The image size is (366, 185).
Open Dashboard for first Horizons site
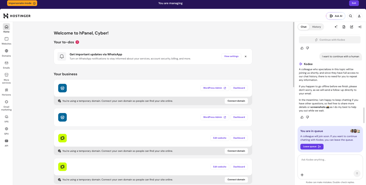239,138
